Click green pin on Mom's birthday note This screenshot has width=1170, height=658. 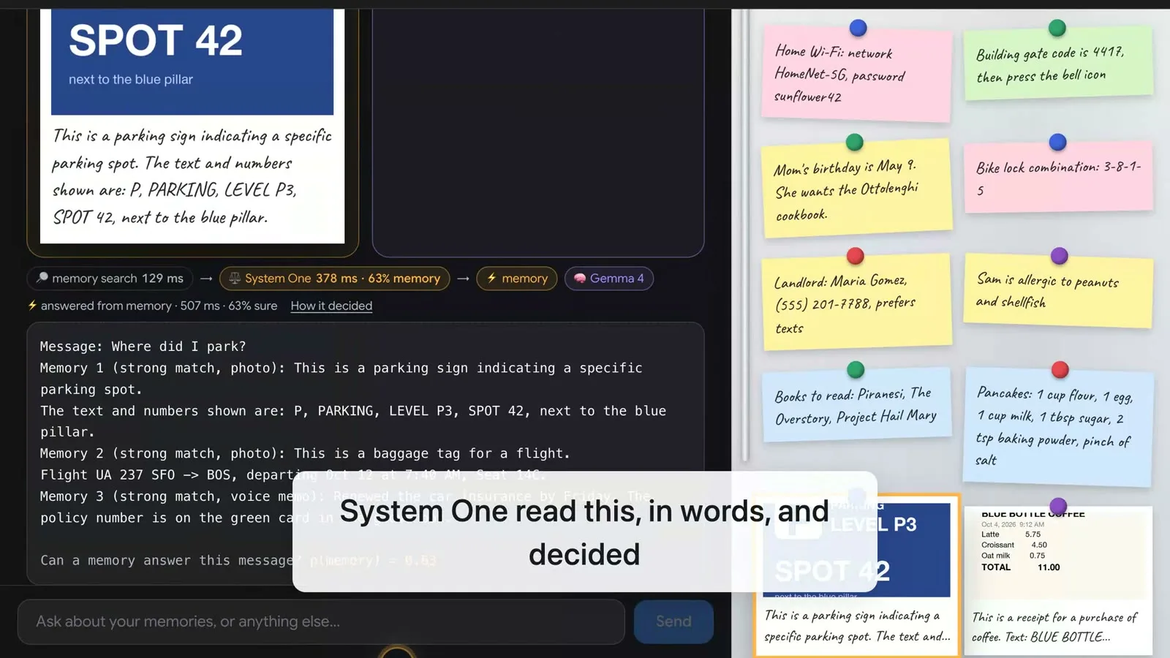pyautogui.click(x=854, y=142)
